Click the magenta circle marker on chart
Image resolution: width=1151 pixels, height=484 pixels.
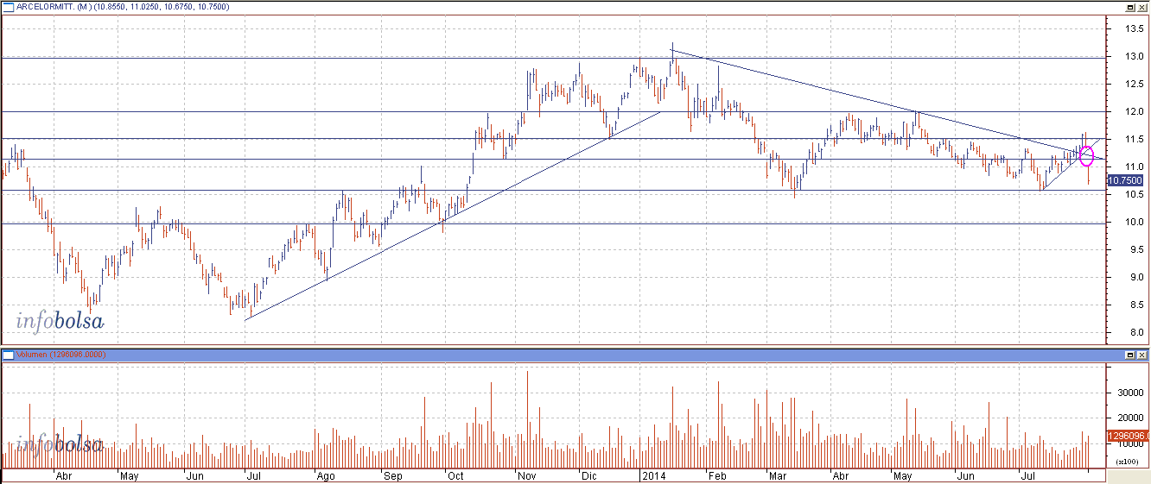tap(1086, 156)
